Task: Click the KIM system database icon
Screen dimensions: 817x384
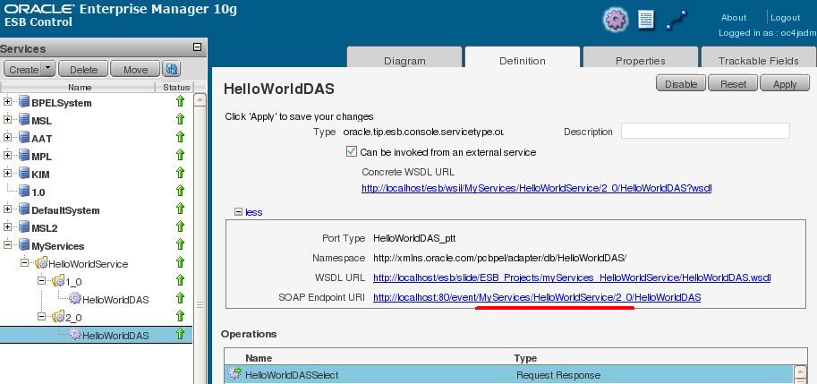Action: click(24, 173)
